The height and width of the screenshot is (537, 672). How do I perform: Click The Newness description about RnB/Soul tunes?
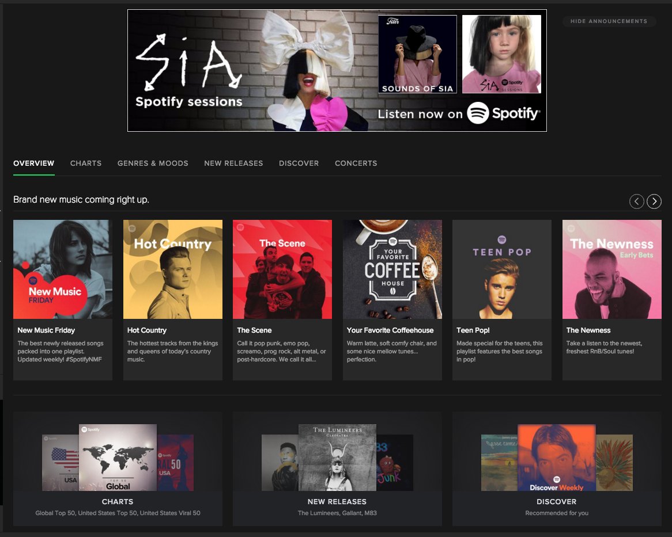click(605, 347)
